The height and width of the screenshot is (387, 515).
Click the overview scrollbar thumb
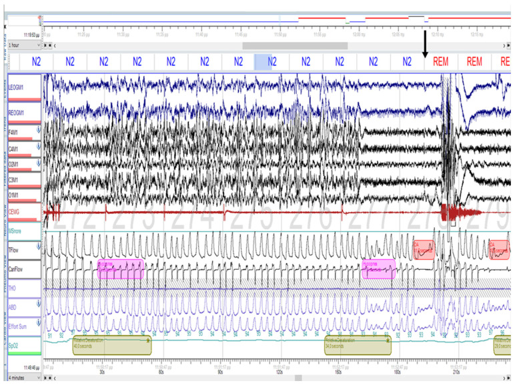click(x=295, y=45)
